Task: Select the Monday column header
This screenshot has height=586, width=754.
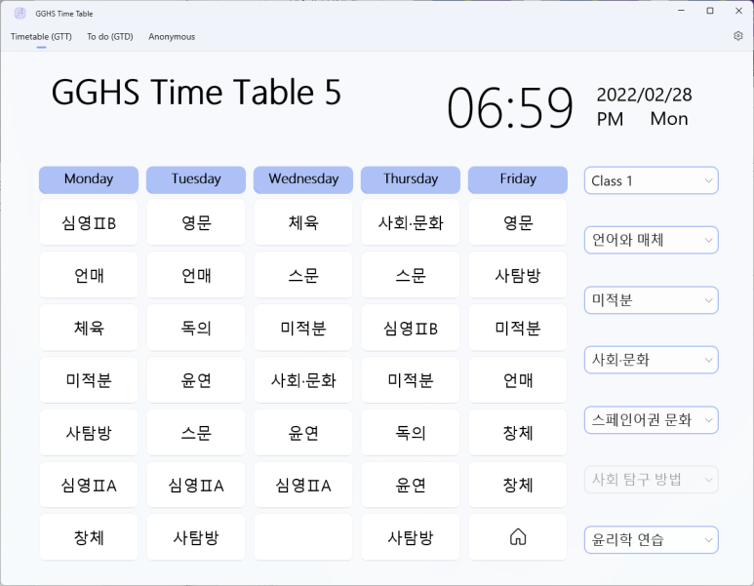Action: 89,179
